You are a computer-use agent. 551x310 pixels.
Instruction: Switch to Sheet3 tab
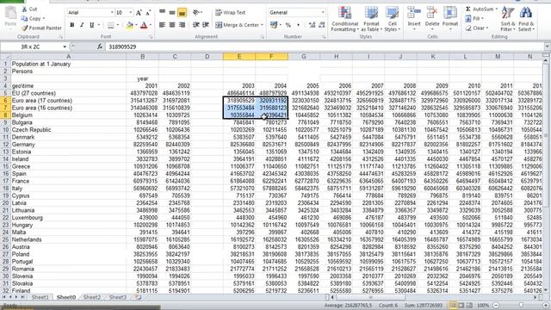[117, 297]
